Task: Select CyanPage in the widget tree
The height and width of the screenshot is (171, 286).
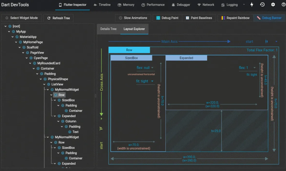Action: pos(41,58)
